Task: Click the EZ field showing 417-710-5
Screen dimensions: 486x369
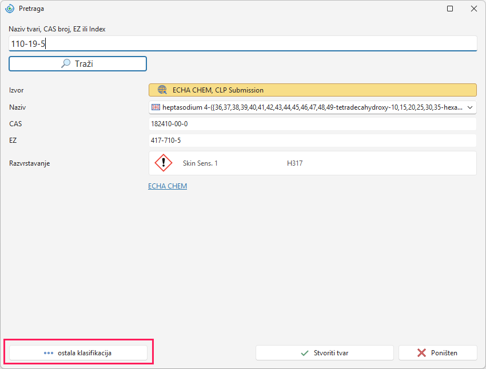Action: pyautogui.click(x=312, y=141)
